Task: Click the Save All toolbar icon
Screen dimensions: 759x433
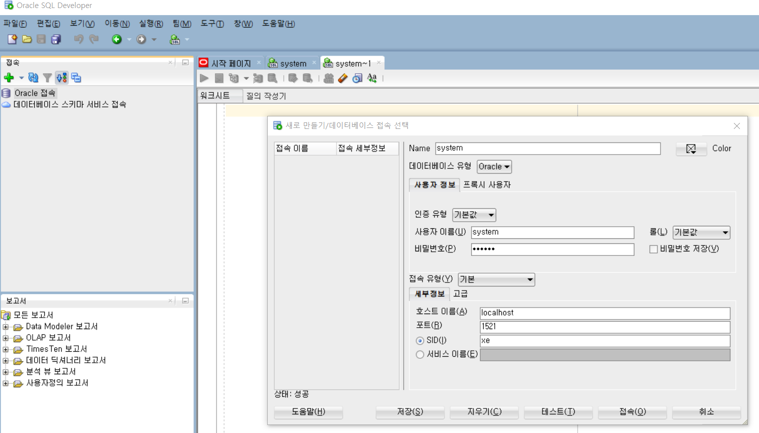Action: tap(56, 39)
